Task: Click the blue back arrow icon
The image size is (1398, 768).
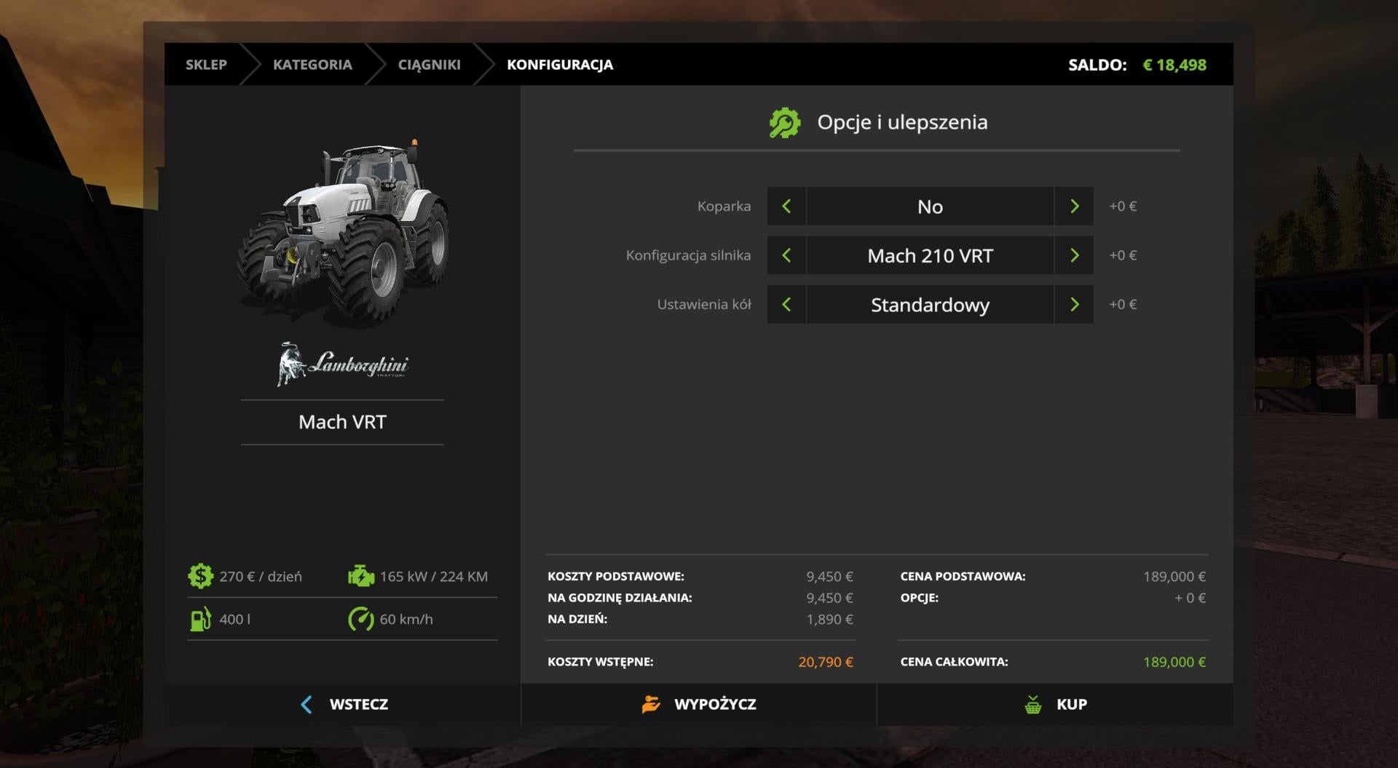Action: [307, 704]
